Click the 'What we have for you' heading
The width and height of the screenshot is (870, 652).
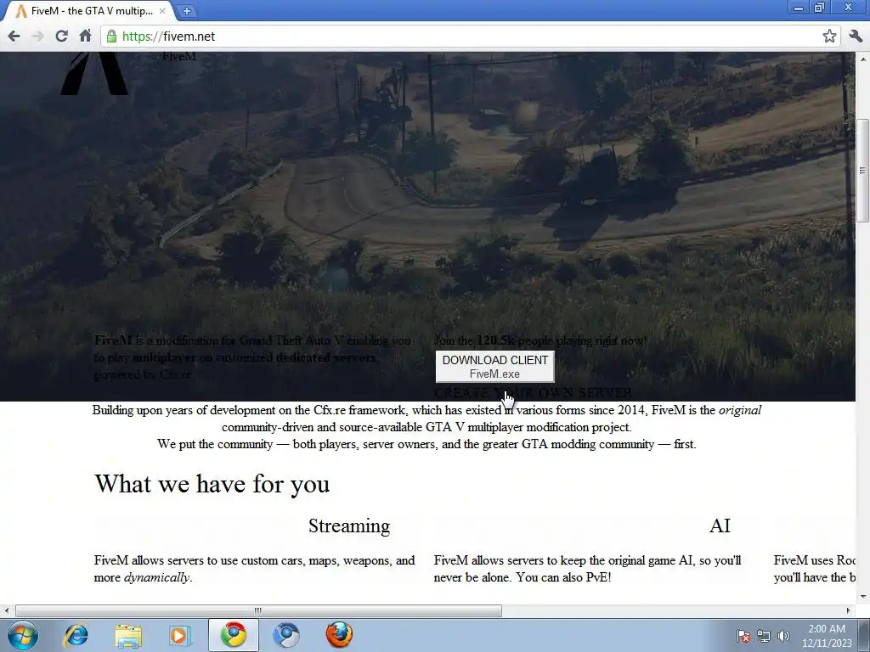pos(212,484)
